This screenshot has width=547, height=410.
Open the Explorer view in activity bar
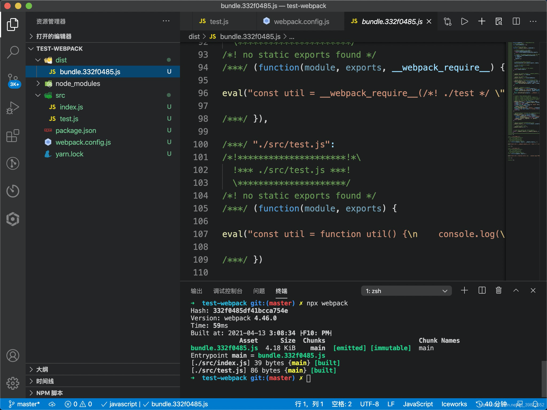click(13, 24)
